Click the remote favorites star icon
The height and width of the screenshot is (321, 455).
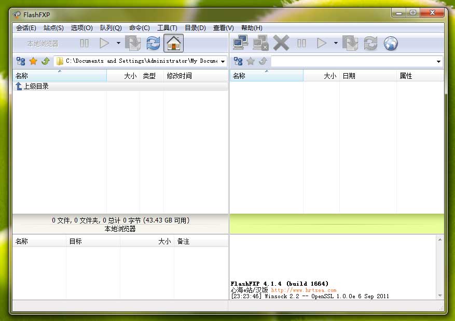[251, 61]
